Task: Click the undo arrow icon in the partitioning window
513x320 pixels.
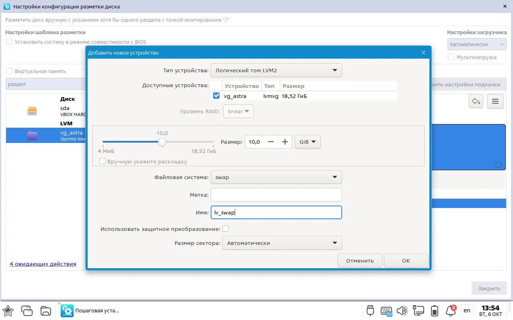Action: coord(476,102)
